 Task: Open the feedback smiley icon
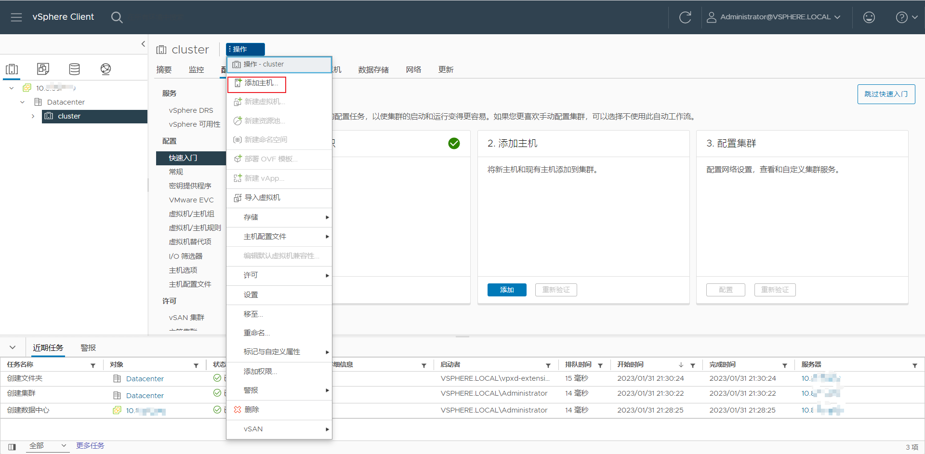click(x=869, y=17)
